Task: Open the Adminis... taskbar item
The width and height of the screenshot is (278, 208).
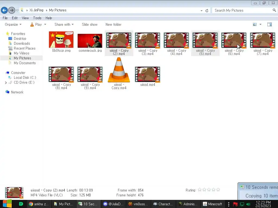Action: pyautogui.click(x=188, y=204)
